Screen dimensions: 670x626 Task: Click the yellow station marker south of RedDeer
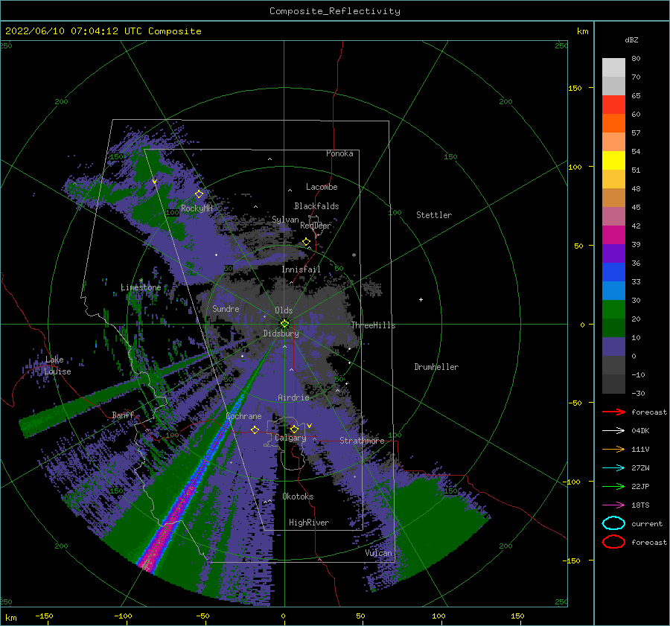pos(307,242)
